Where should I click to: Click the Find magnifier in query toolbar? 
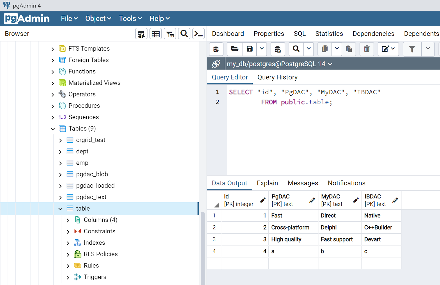click(x=296, y=49)
